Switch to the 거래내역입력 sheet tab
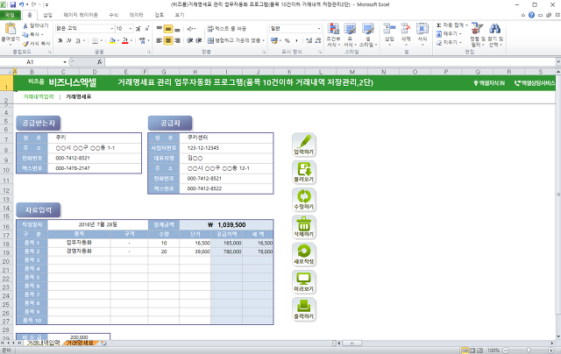Viewport: 561px width, 354px height. click(43, 343)
